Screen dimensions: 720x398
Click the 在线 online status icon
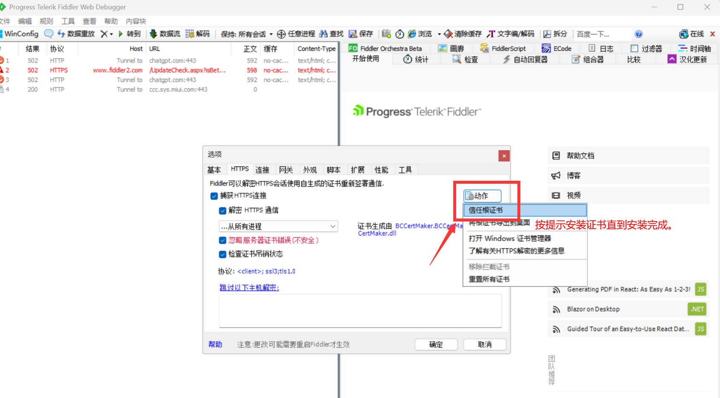pyautogui.click(x=683, y=34)
